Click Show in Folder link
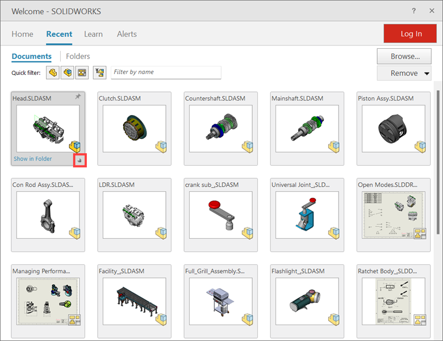This screenshot has height=341, width=443. pyautogui.click(x=33, y=159)
